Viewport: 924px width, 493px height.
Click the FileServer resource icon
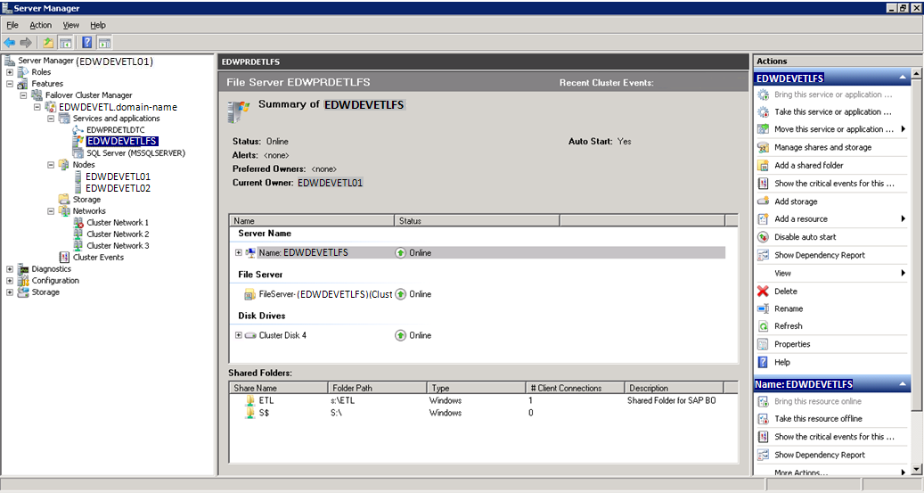(249, 294)
